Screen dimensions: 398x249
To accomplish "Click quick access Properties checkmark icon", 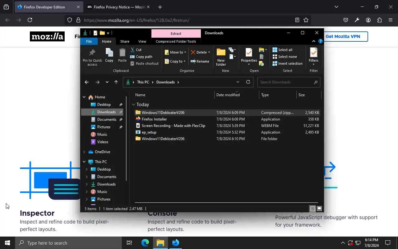I will point(95,33).
